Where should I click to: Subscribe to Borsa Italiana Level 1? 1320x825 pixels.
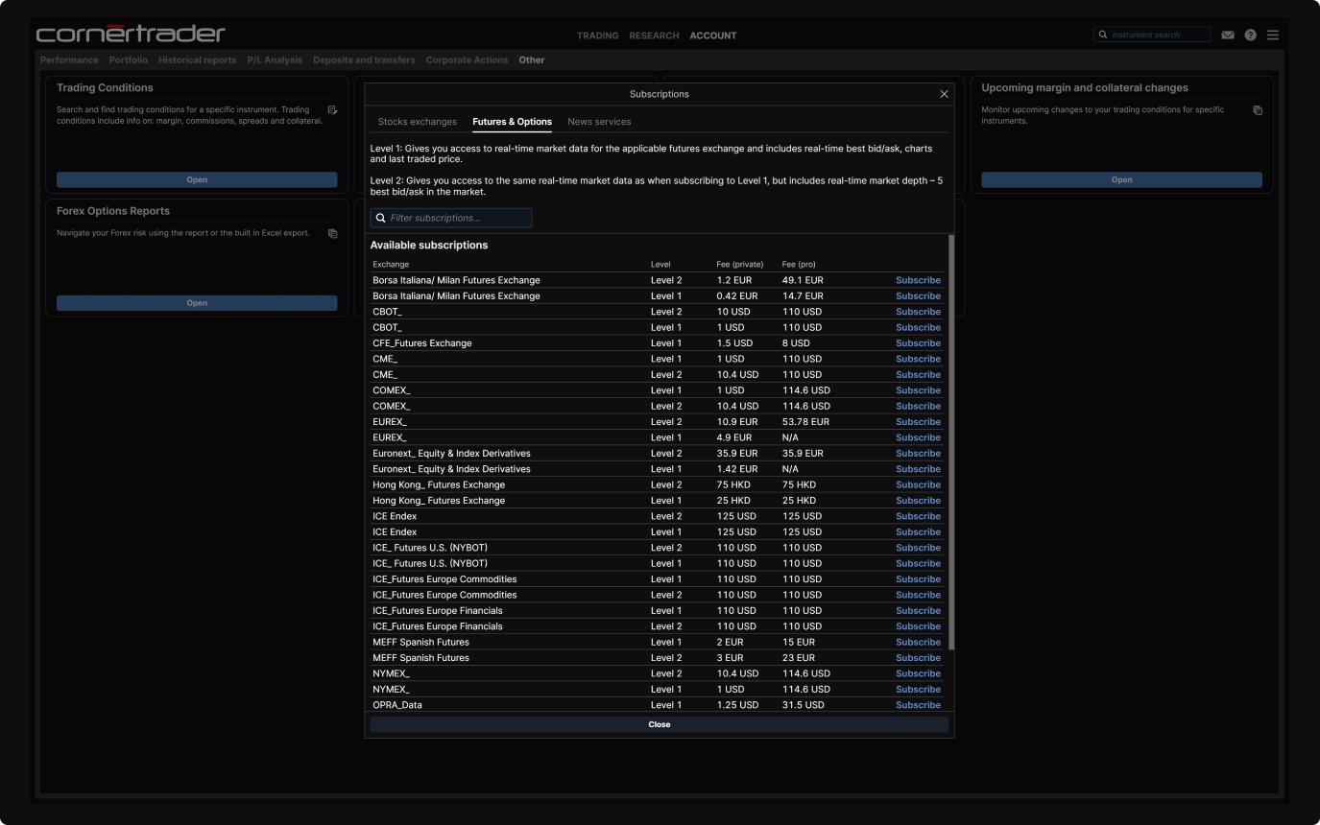918,296
